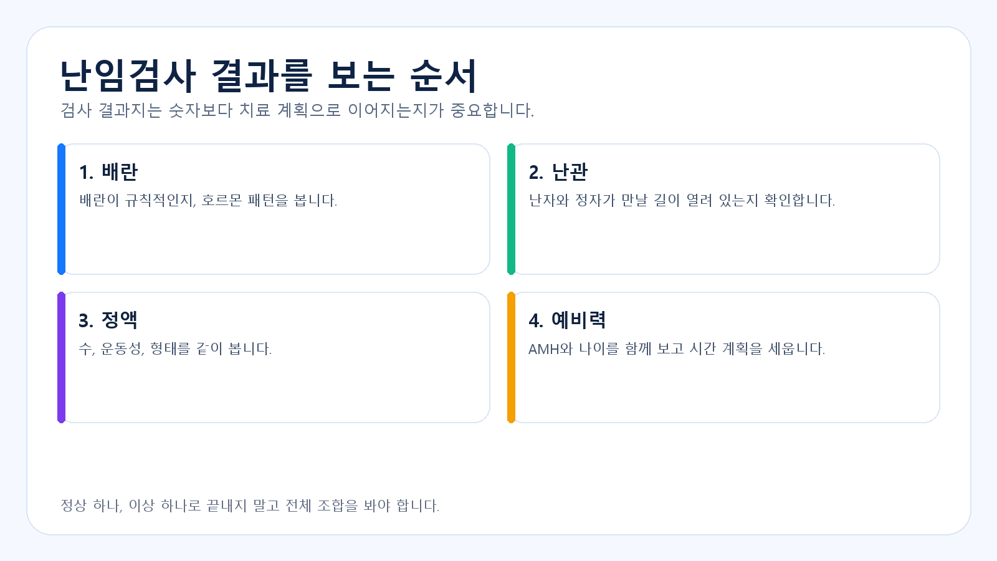Select the green accent bar on 난관 card

(x=511, y=209)
